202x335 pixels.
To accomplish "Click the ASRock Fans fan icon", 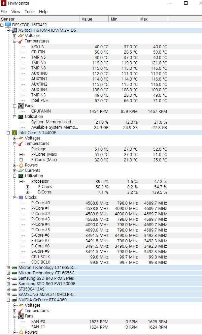I will pos(21,106).
